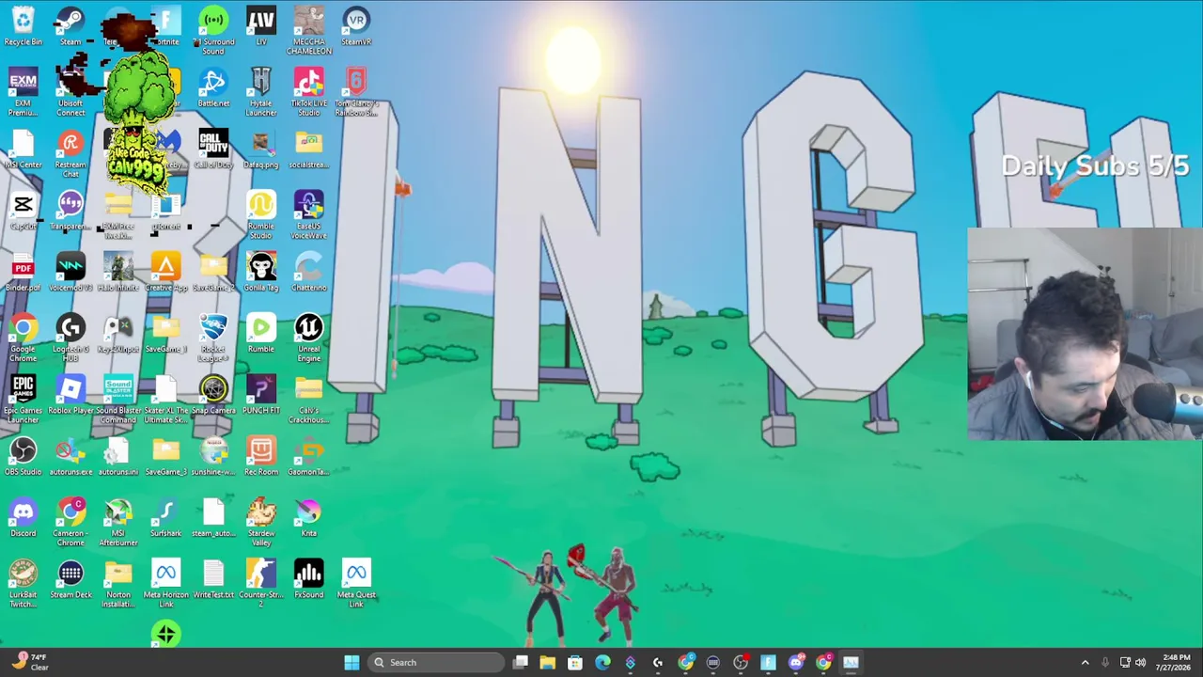1203x677 pixels.
Task: Open the volume control in system tray
Action: 1141,663
